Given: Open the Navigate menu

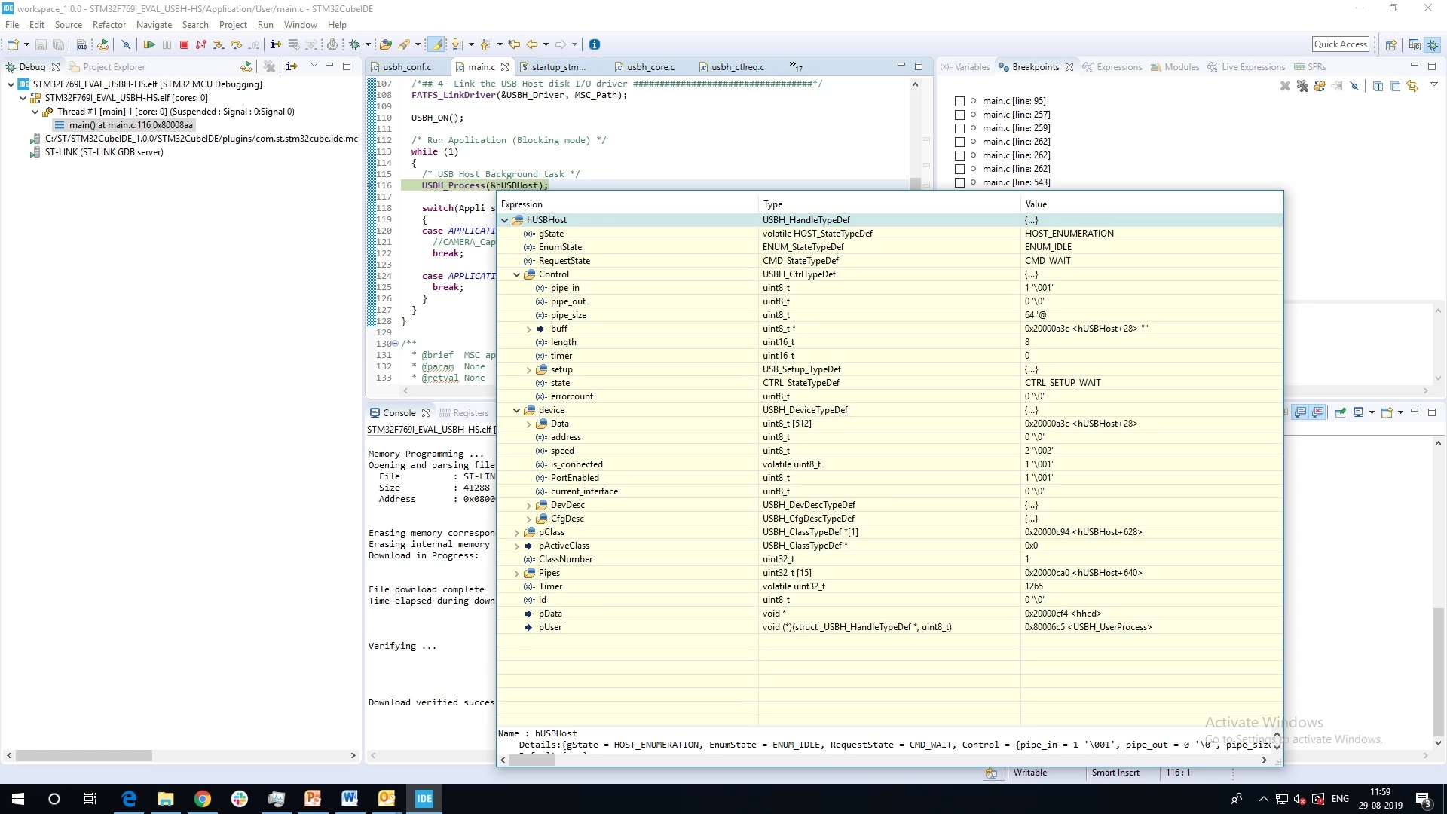Looking at the screenshot, I should (x=154, y=25).
